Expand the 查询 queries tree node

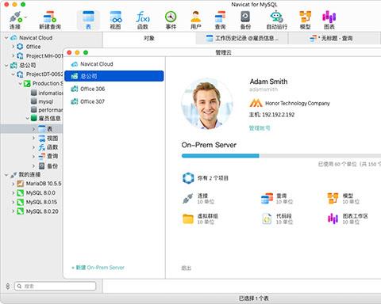(33, 157)
